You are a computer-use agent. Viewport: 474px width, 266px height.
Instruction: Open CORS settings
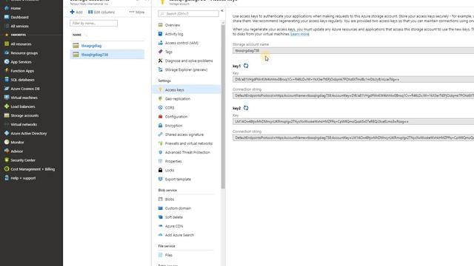click(170, 108)
